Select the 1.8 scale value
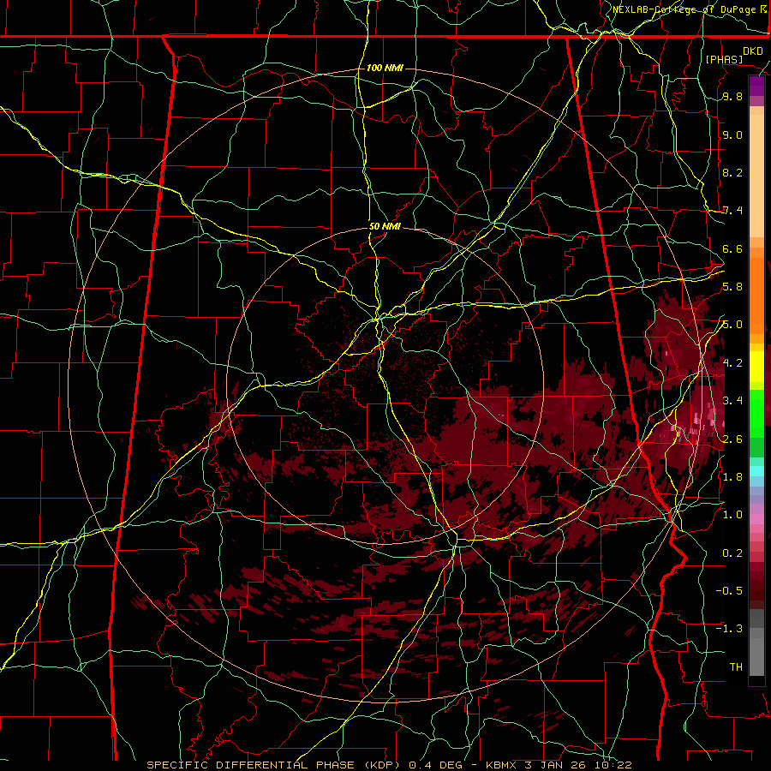The image size is (771, 771). [x=732, y=477]
